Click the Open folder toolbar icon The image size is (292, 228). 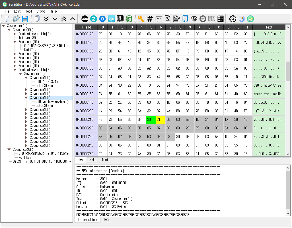16,19
